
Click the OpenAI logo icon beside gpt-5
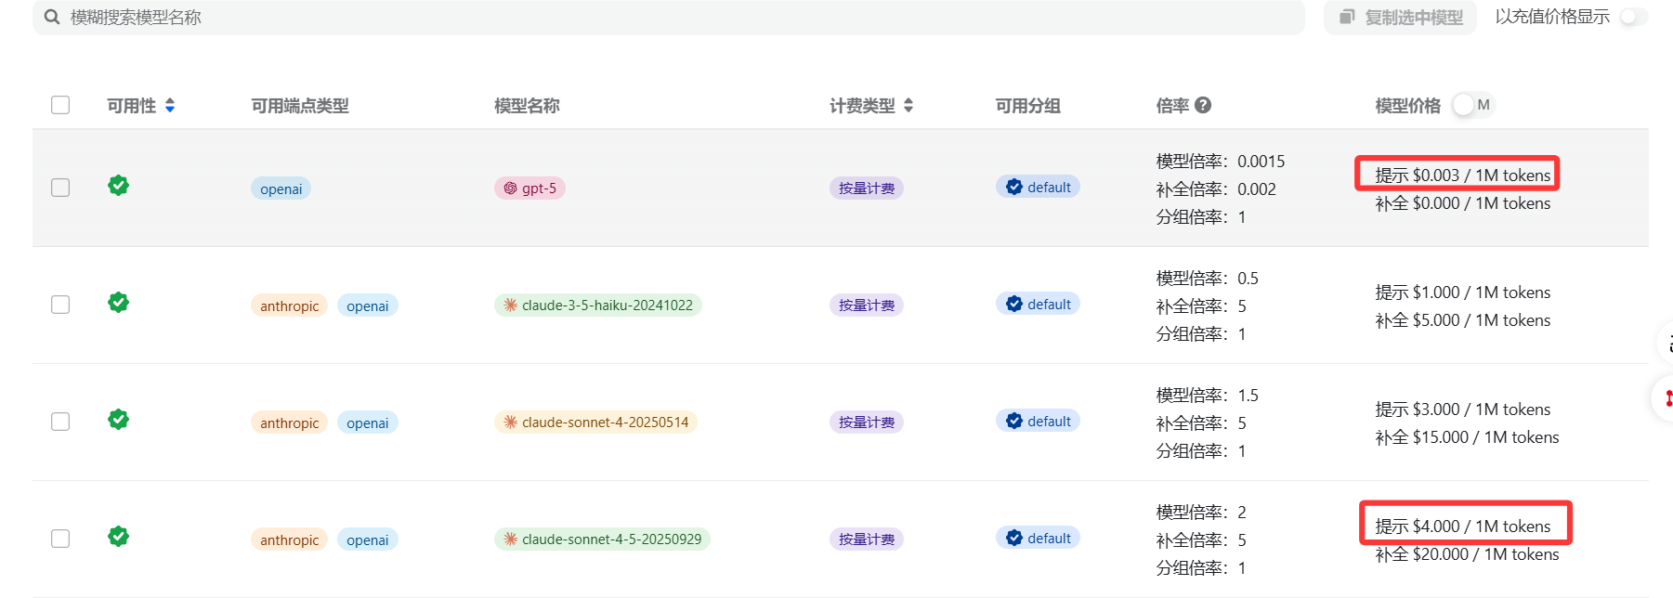coord(510,188)
